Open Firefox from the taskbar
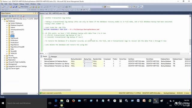The image size is (192, 108). pos(73,101)
